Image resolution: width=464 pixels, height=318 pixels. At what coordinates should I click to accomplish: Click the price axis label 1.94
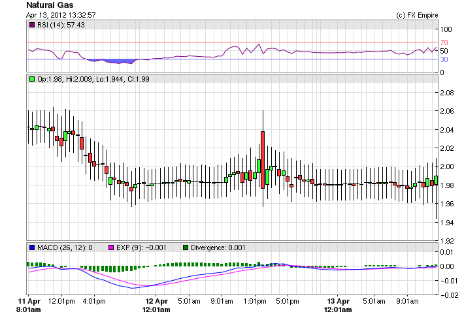pos(447,223)
